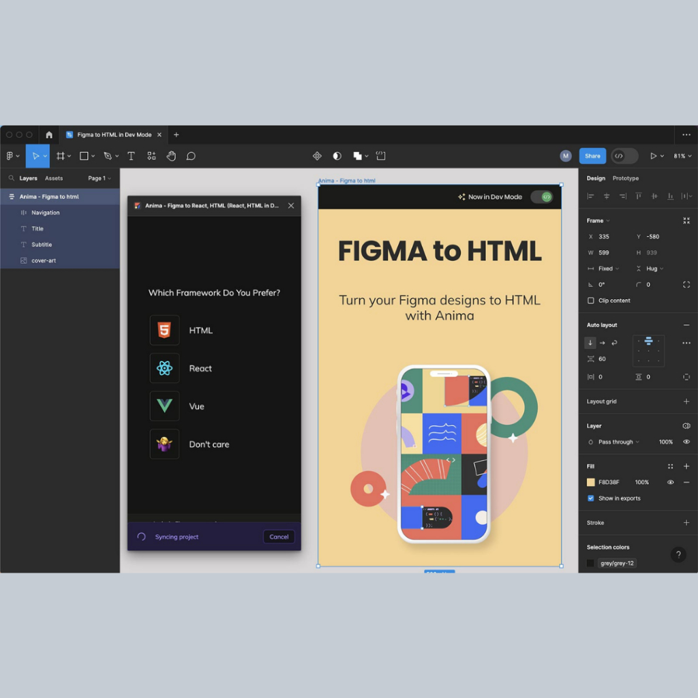
Task: Click the help question mark icon
Action: coord(678,554)
